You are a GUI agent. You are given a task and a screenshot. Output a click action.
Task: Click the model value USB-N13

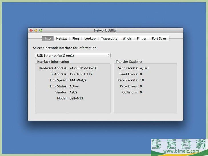click(x=76, y=98)
